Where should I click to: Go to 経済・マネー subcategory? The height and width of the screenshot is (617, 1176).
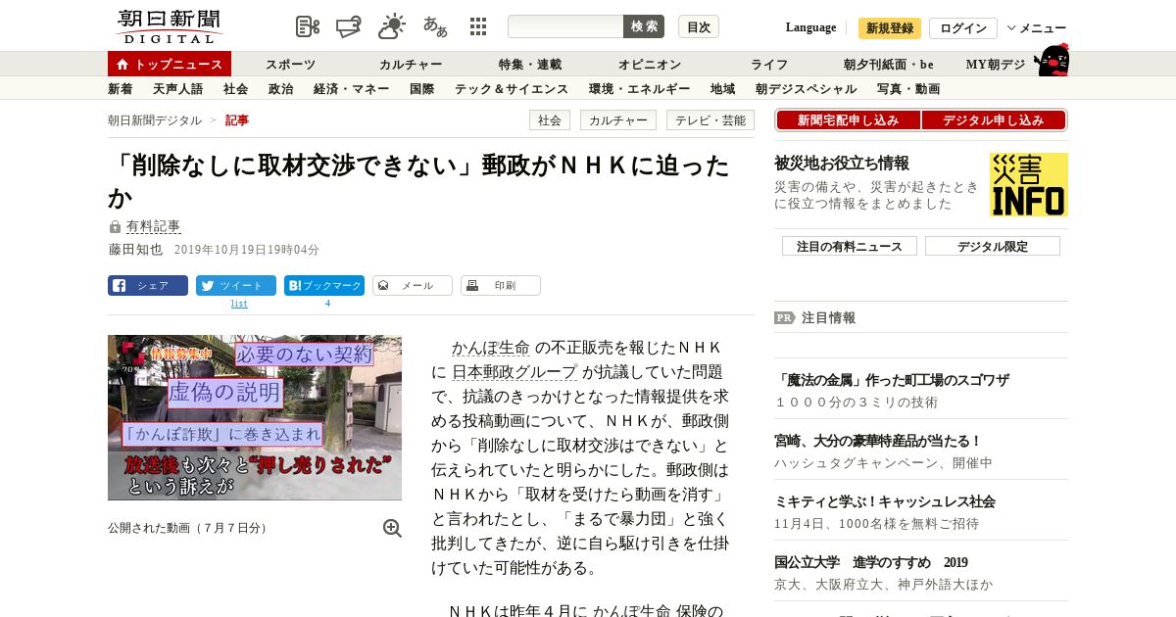(351, 89)
